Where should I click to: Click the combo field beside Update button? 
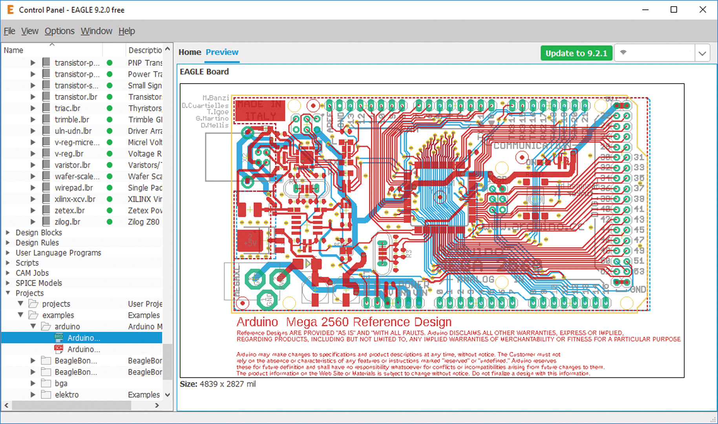655,53
